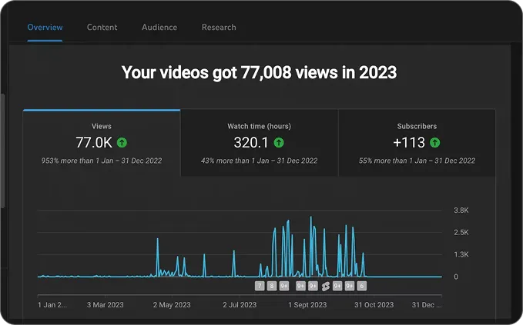This screenshot has height=325, width=523.
Task: Click the 1.3K y-axis label
Action: click(x=461, y=254)
